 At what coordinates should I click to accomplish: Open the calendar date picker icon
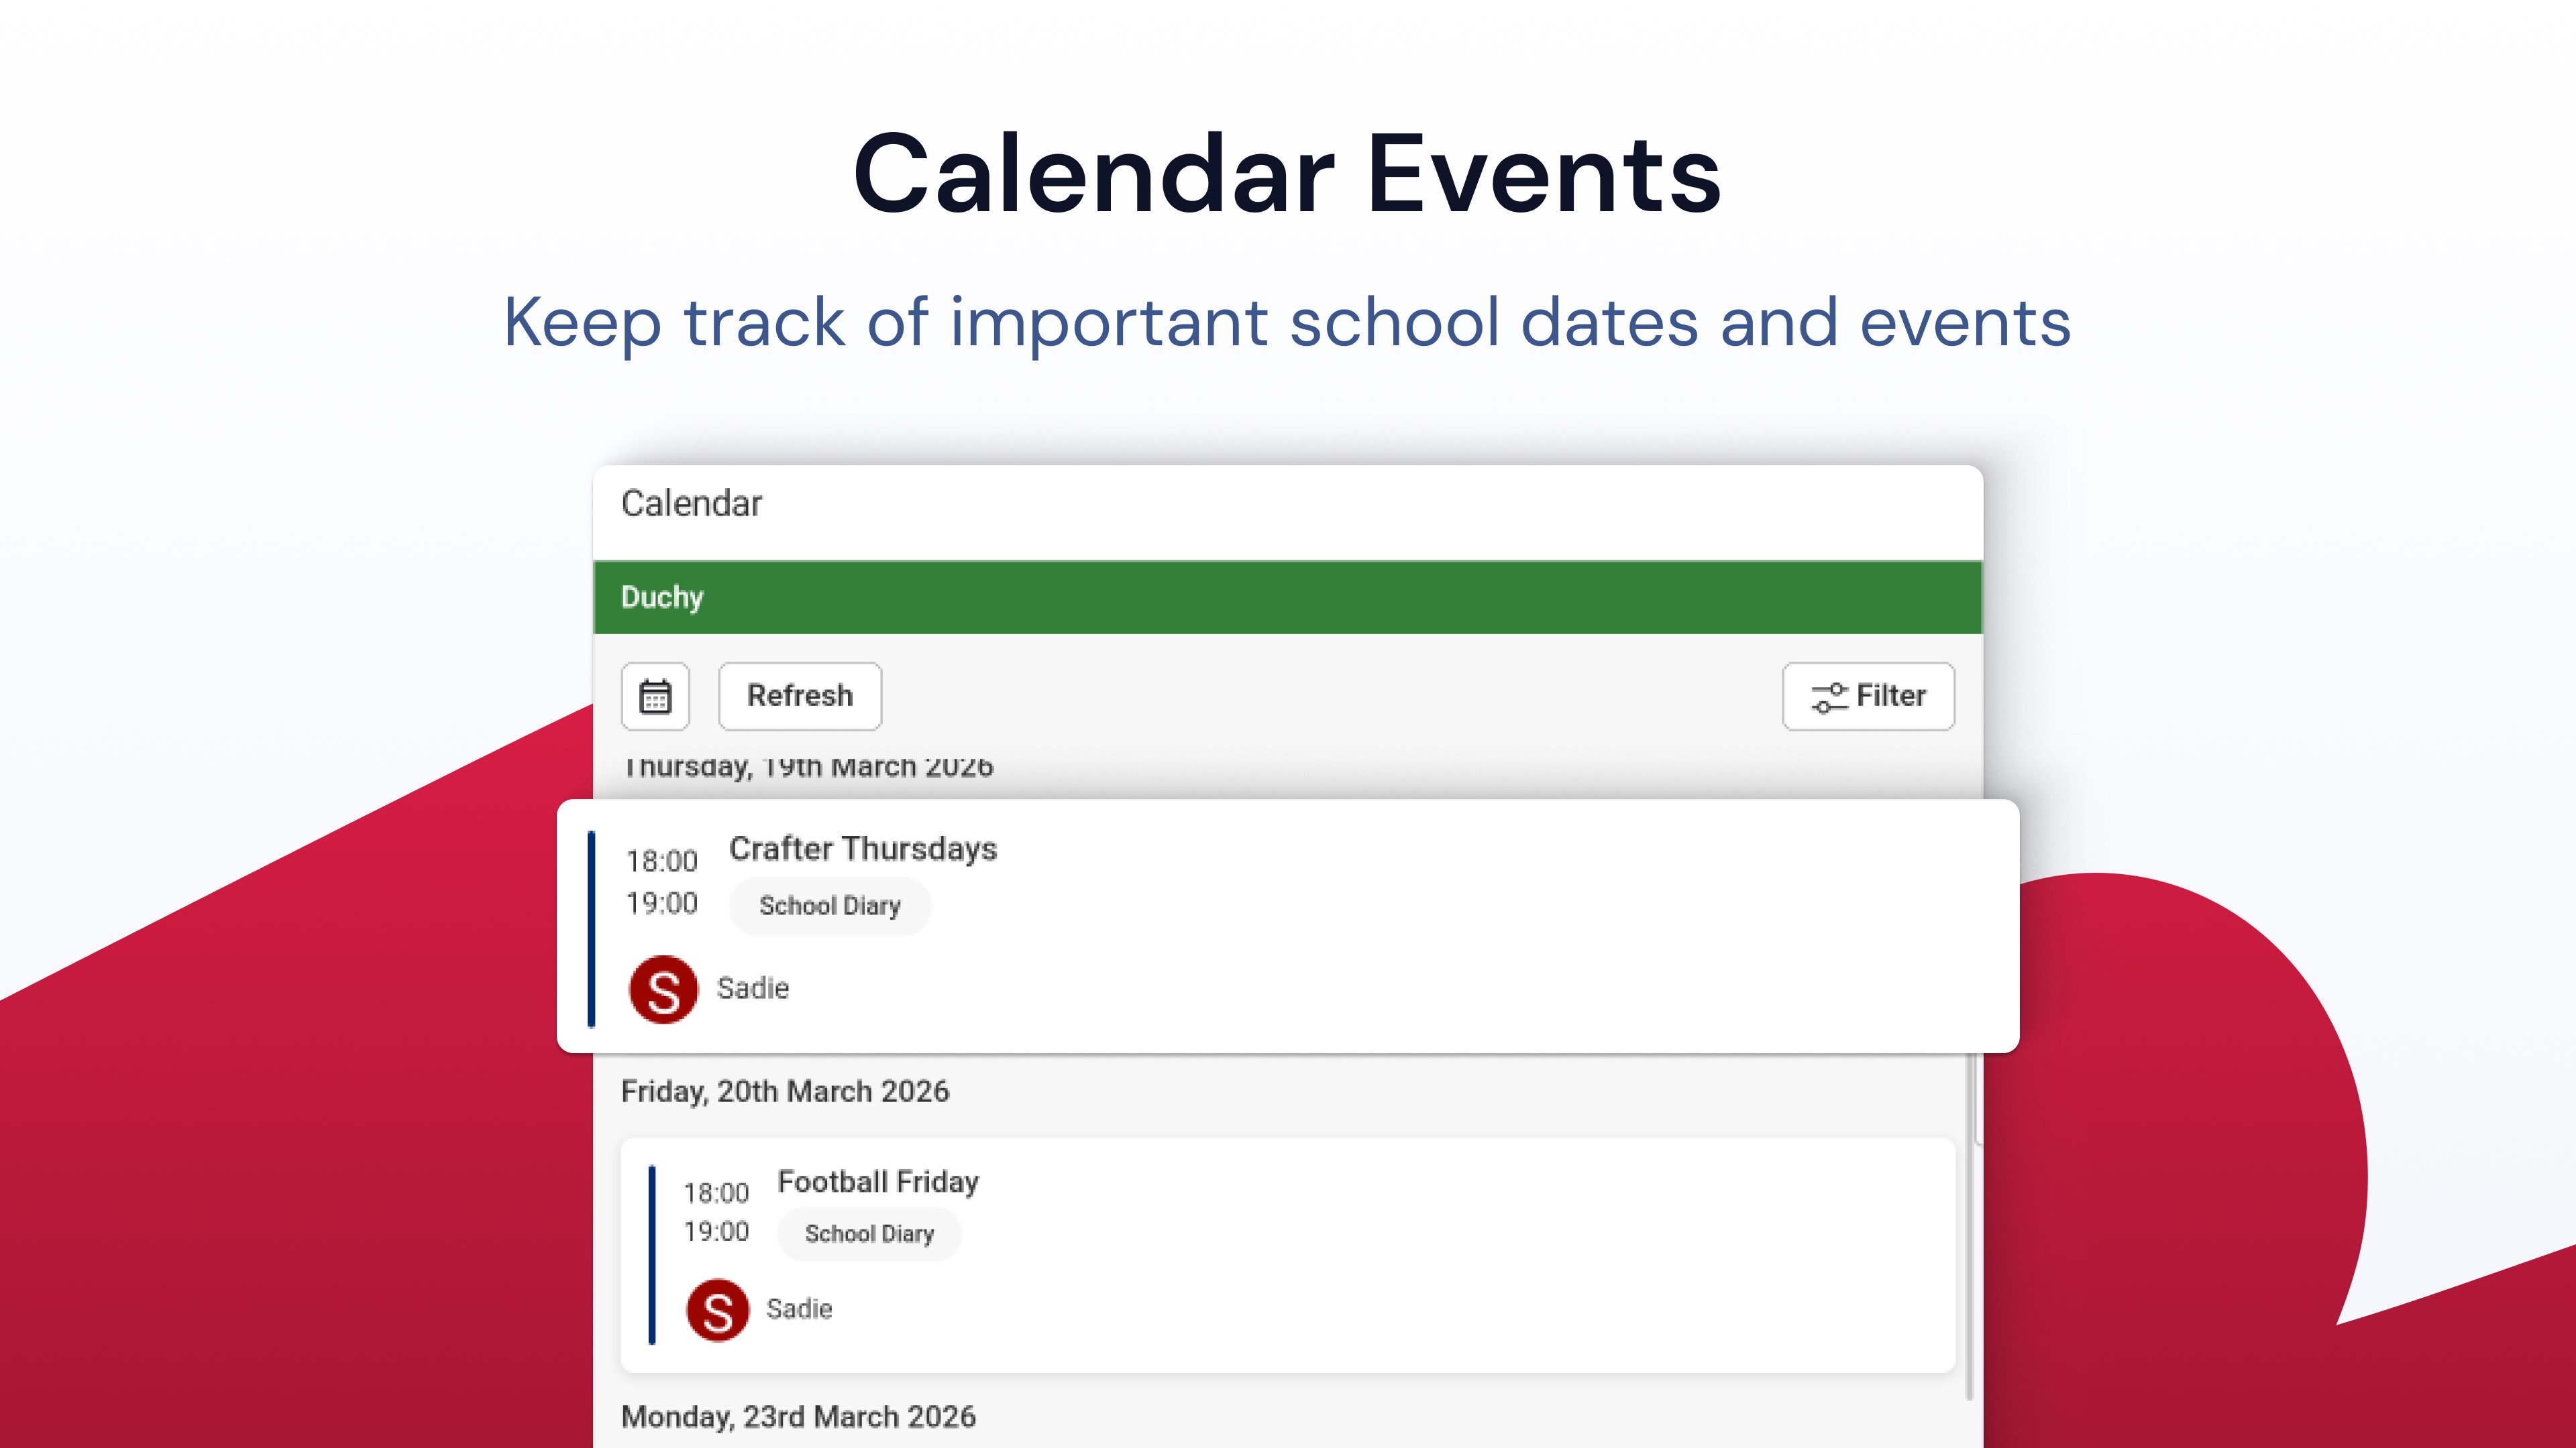(655, 696)
